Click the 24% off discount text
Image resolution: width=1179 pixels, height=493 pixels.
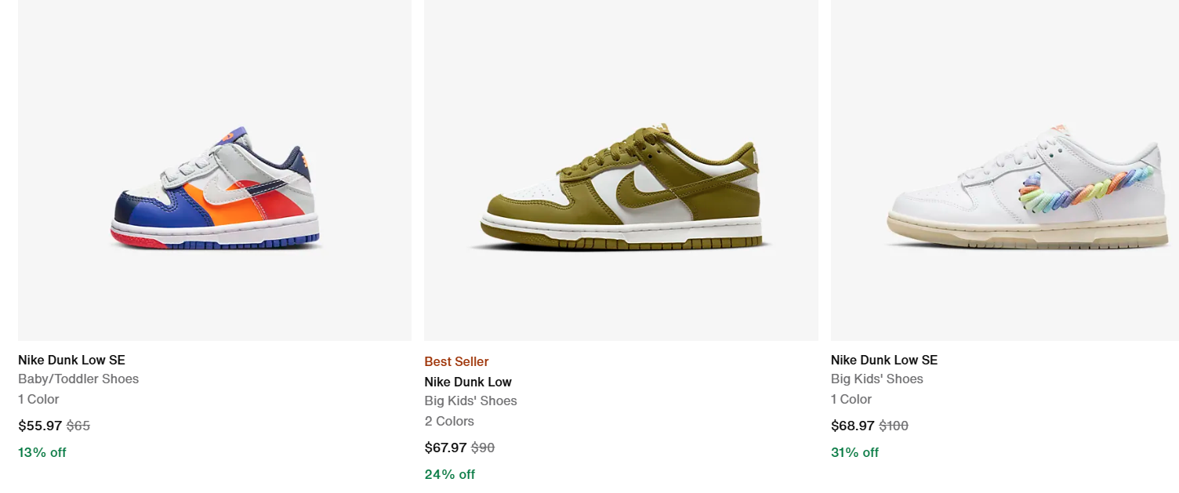click(x=449, y=474)
